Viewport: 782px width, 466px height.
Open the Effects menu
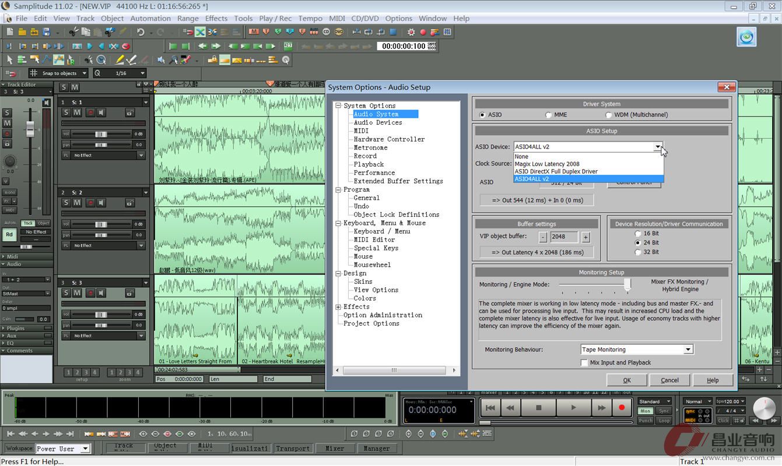pyautogui.click(x=216, y=18)
